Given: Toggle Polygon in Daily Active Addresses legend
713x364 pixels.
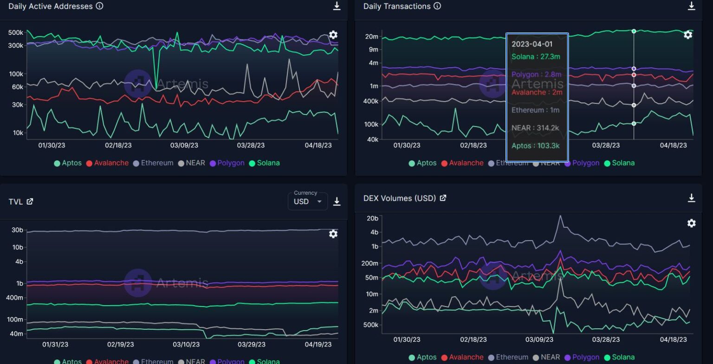Looking at the screenshot, I should (227, 163).
